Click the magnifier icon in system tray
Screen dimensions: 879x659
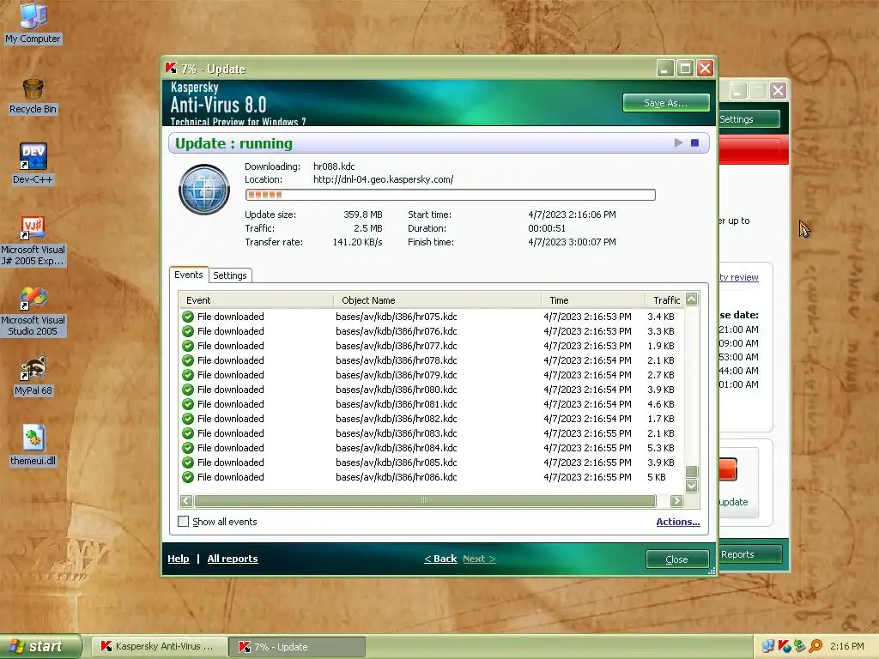[815, 646]
